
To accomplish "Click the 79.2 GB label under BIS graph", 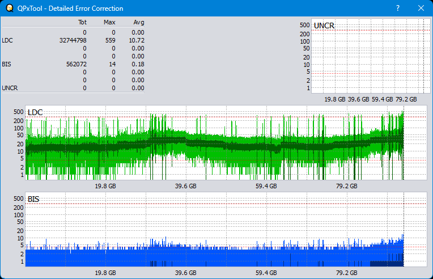I will click(x=346, y=273).
